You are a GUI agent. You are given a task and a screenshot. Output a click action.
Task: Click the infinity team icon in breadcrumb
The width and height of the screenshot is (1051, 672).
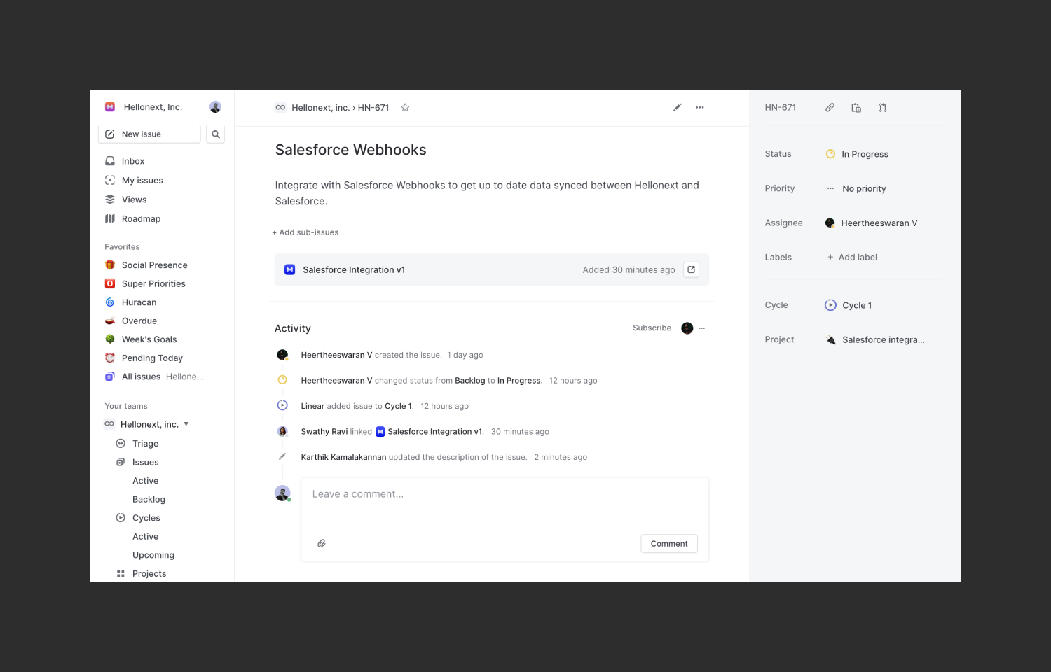(x=280, y=108)
